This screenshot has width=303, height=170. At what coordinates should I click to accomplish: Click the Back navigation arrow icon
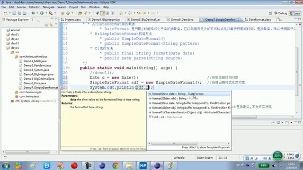coord(144,13)
